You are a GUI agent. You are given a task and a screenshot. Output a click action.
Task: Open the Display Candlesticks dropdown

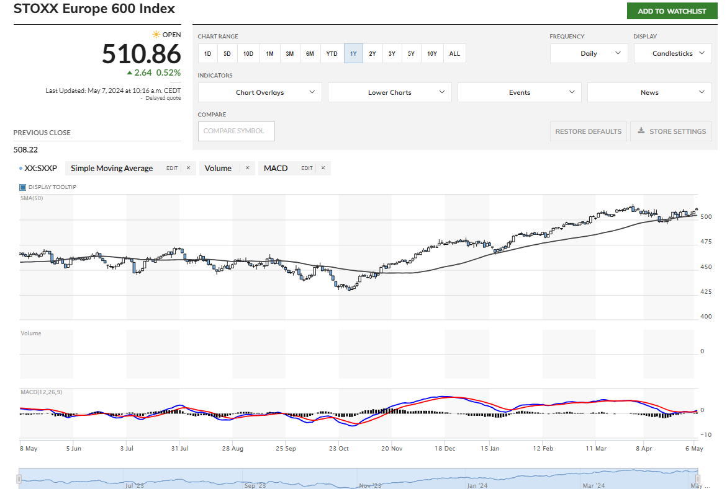pos(672,53)
